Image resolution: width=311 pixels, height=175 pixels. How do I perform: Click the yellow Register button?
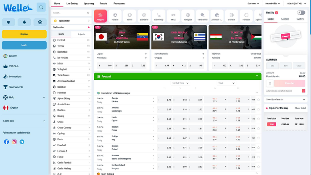[24, 34]
